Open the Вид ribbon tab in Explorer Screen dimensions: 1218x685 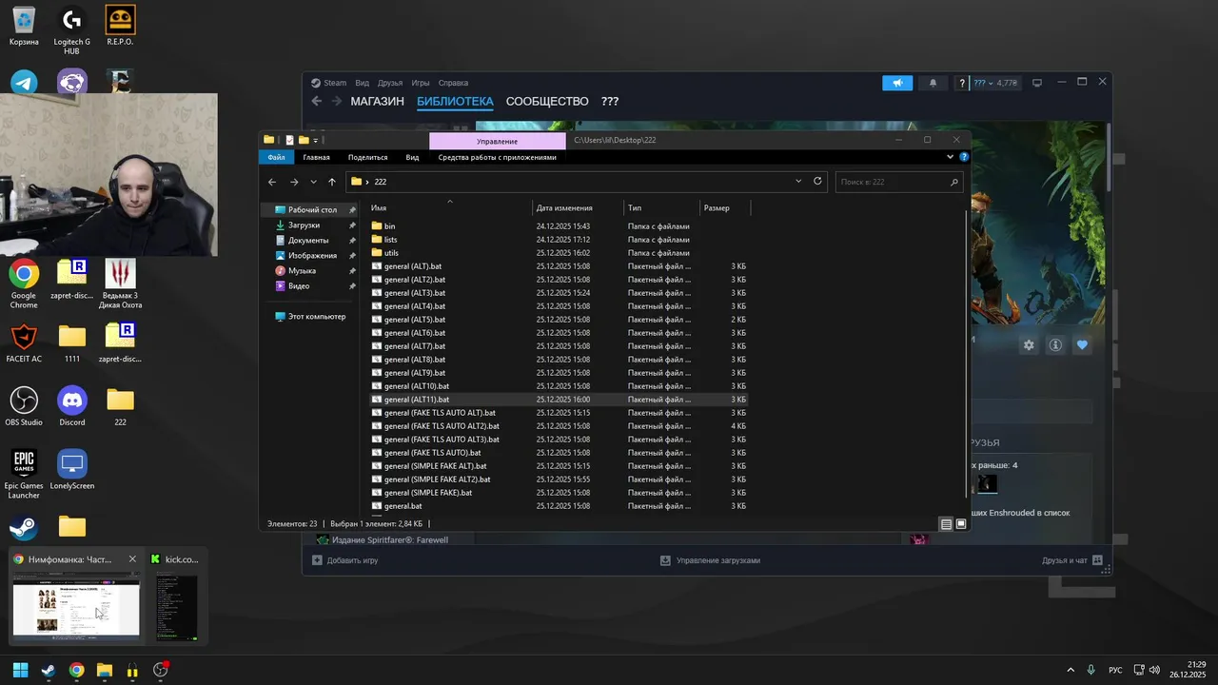(412, 157)
